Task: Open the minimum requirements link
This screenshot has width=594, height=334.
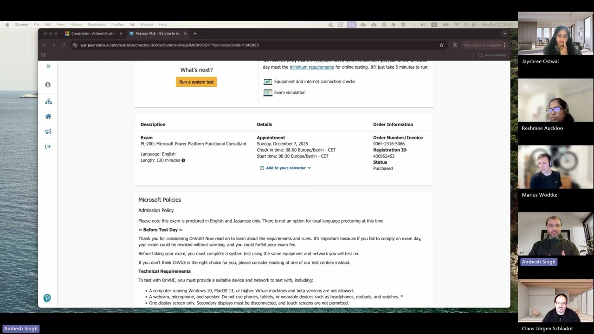Action: click(x=311, y=67)
